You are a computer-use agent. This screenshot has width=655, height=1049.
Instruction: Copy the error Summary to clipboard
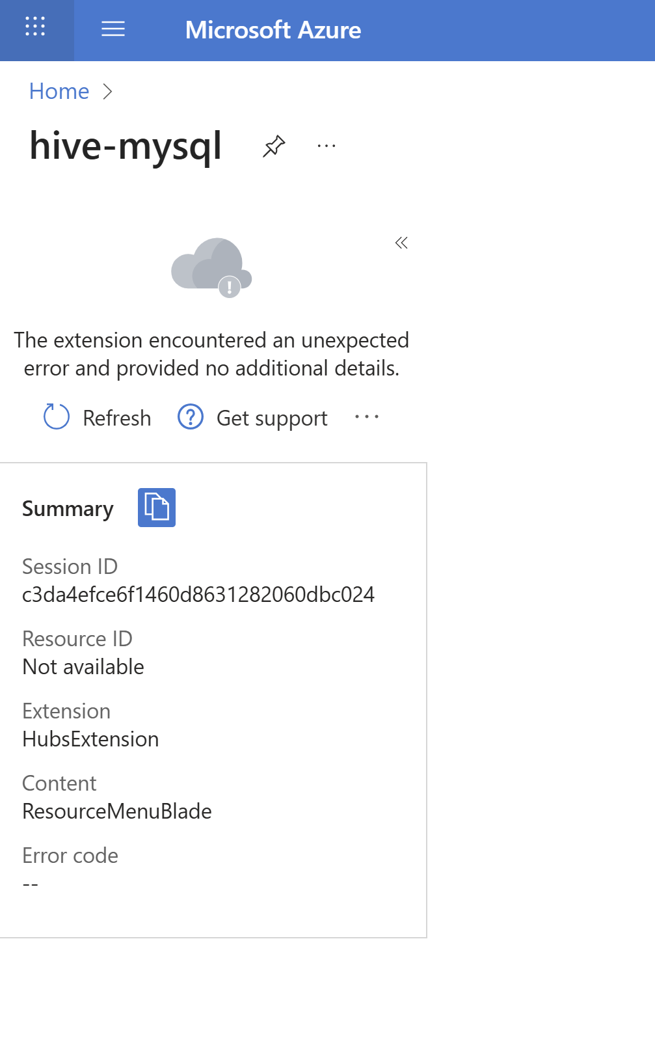pyautogui.click(x=157, y=508)
